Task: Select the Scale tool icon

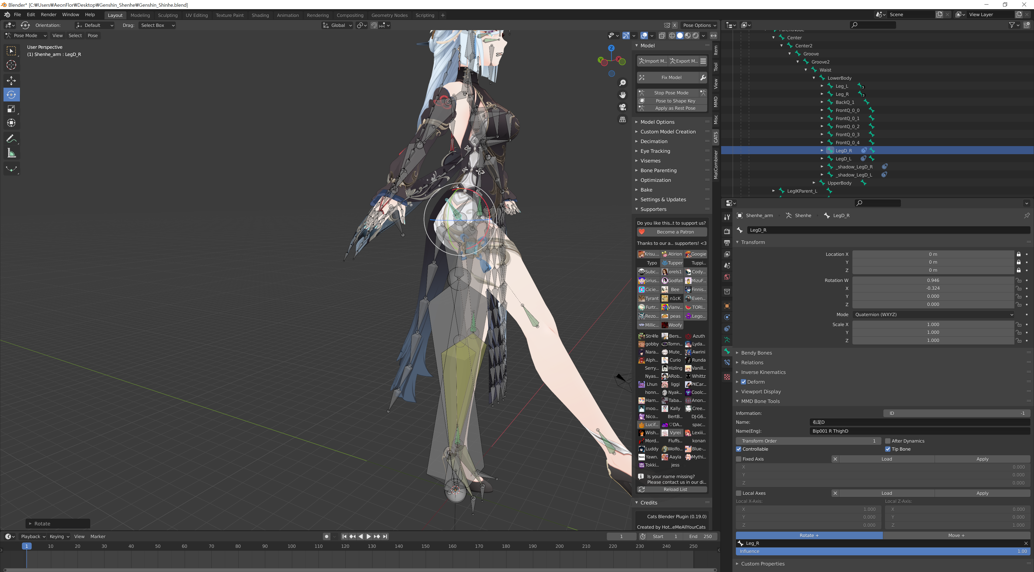Action: pos(11,109)
